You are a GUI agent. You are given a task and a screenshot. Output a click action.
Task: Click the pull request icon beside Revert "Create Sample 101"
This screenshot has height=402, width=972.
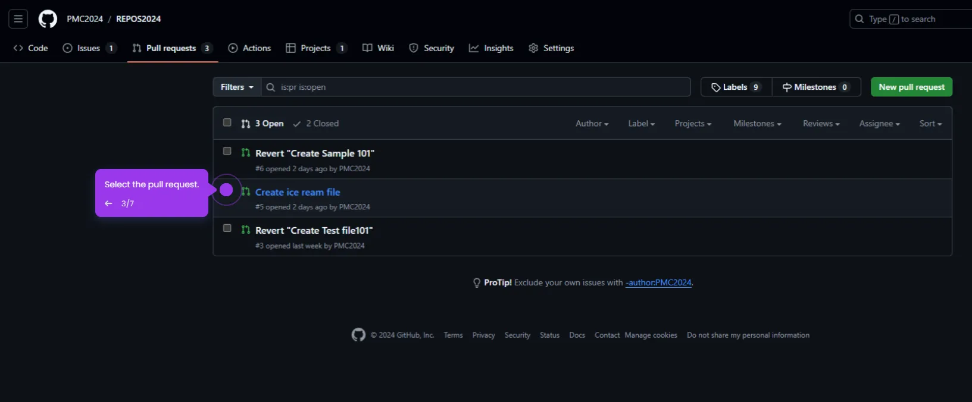(x=245, y=153)
